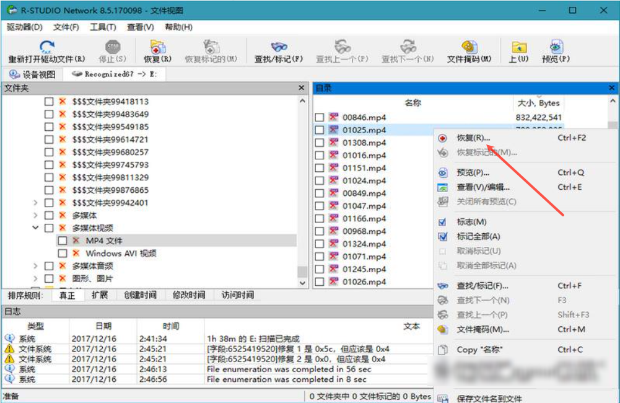Open the 工具(T) menu
The height and width of the screenshot is (403, 620).
click(x=103, y=27)
